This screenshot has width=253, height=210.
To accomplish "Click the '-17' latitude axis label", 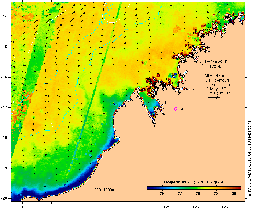I will click(x=4, y=107).
